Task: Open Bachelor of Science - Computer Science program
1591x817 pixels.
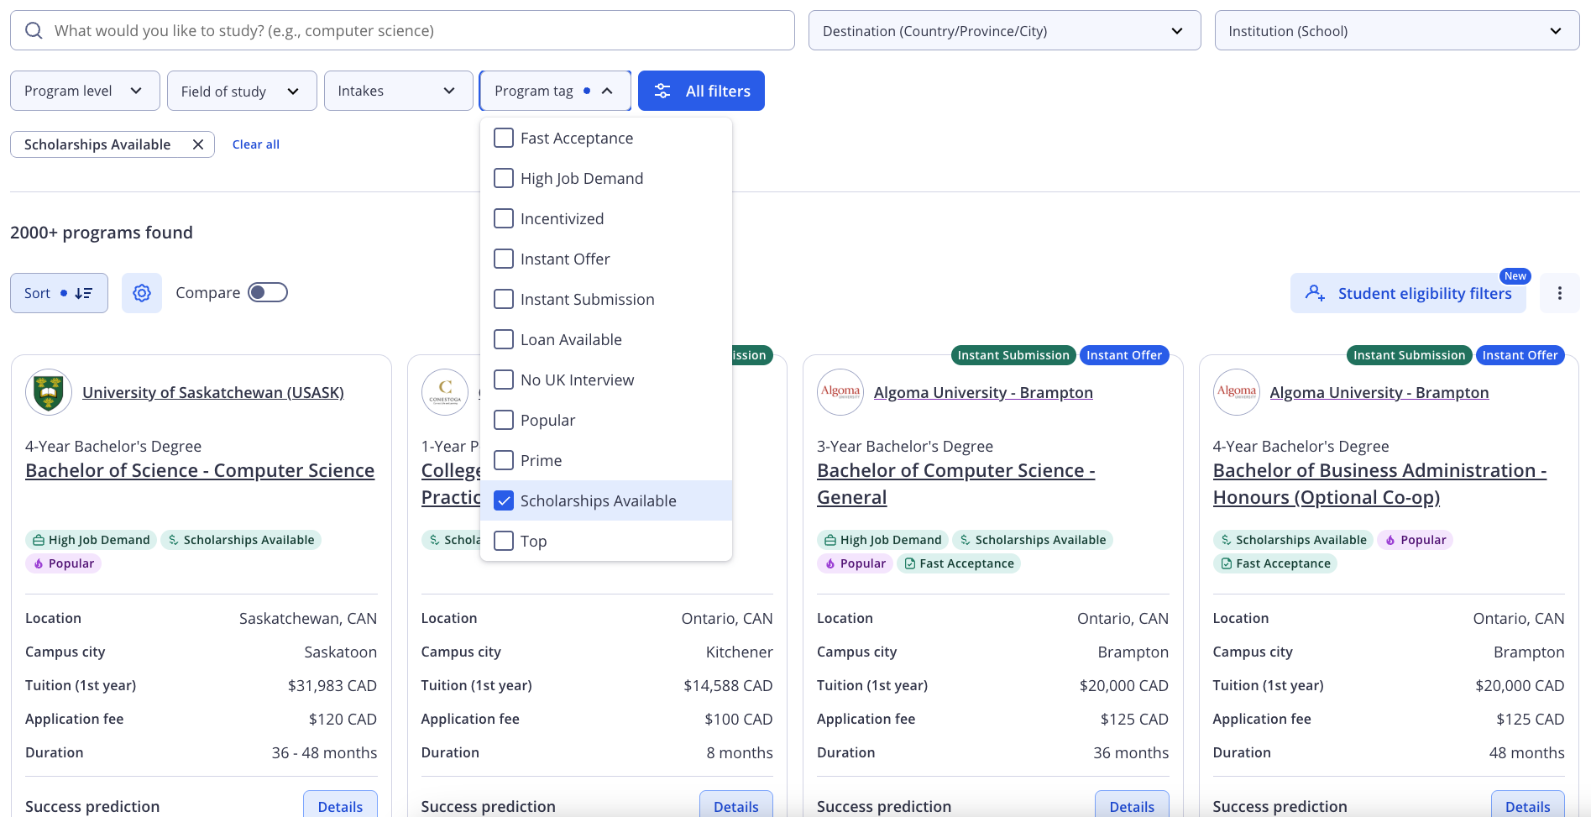Action: tap(200, 470)
